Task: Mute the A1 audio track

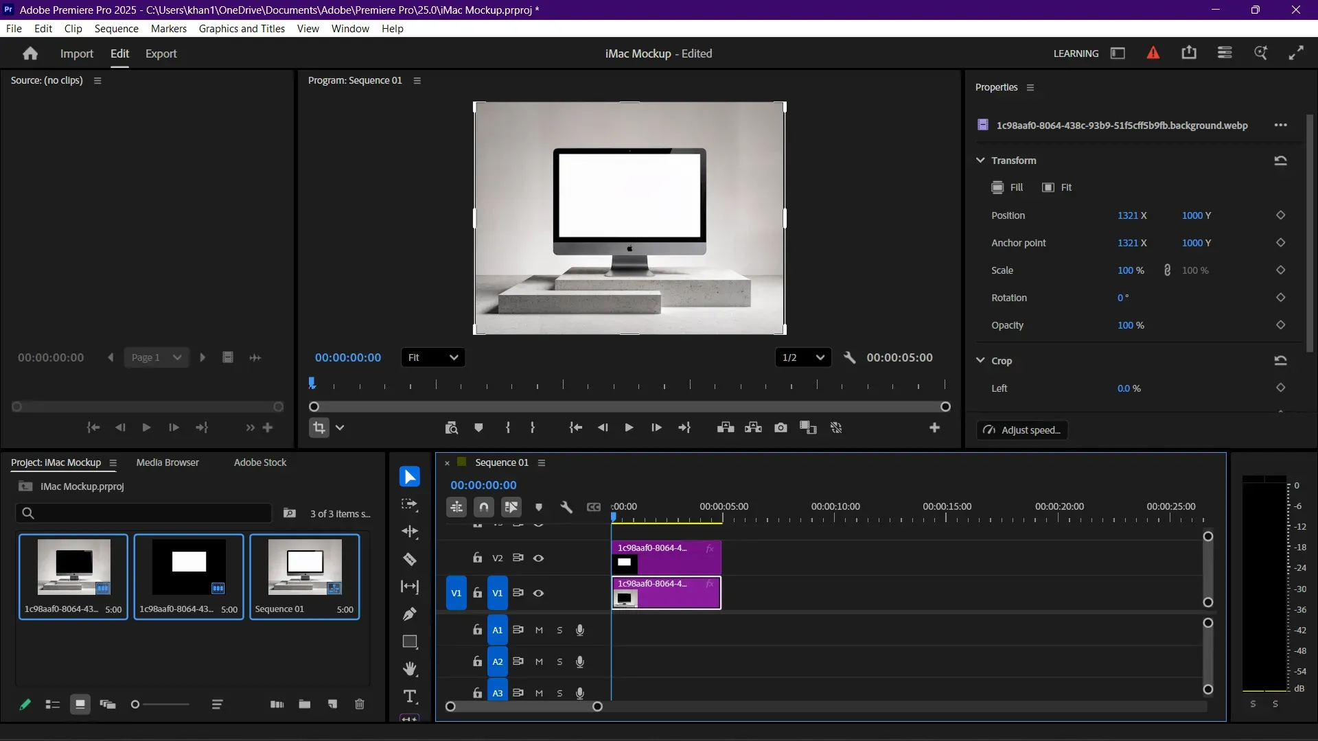Action: pyautogui.click(x=540, y=630)
